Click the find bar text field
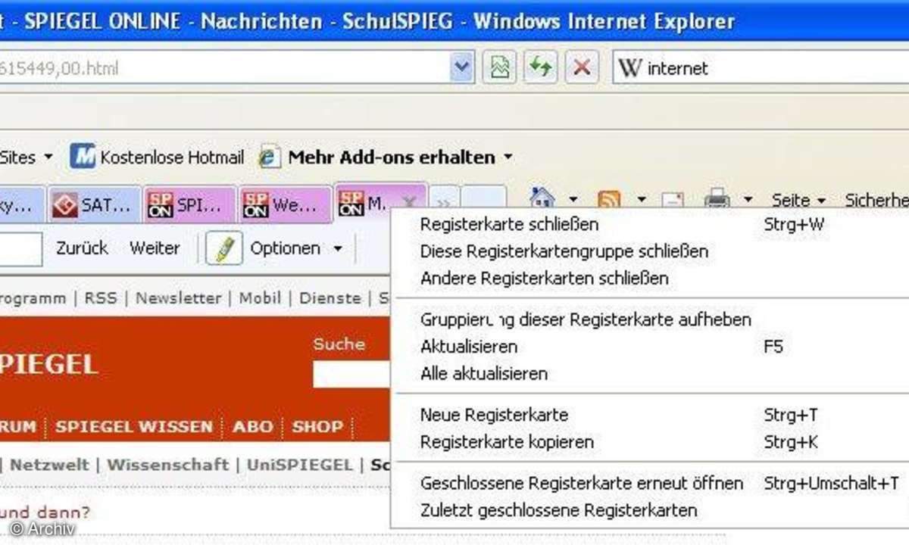909x545 pixels. [20, 248]
